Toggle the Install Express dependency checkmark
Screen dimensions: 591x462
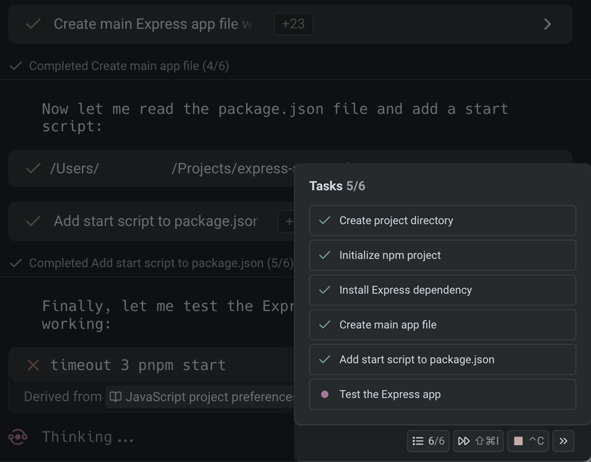pos(325,290)
